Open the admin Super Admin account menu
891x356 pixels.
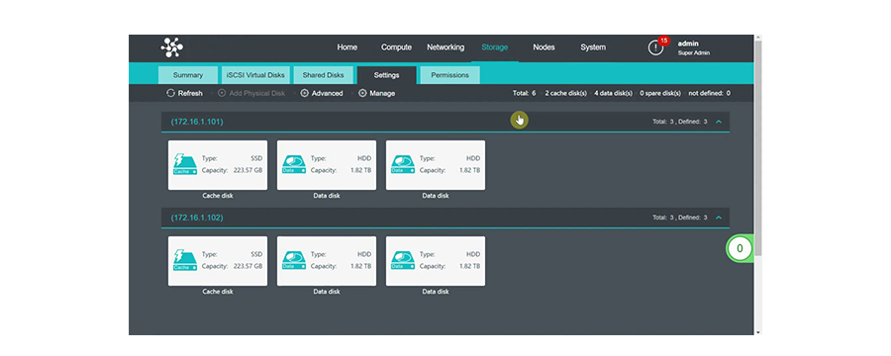(x=693, y=47)
